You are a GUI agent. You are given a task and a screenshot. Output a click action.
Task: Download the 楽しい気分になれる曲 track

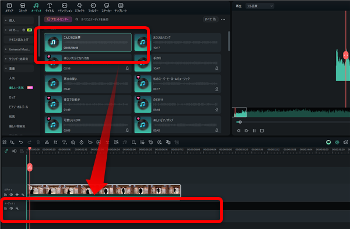127,68
